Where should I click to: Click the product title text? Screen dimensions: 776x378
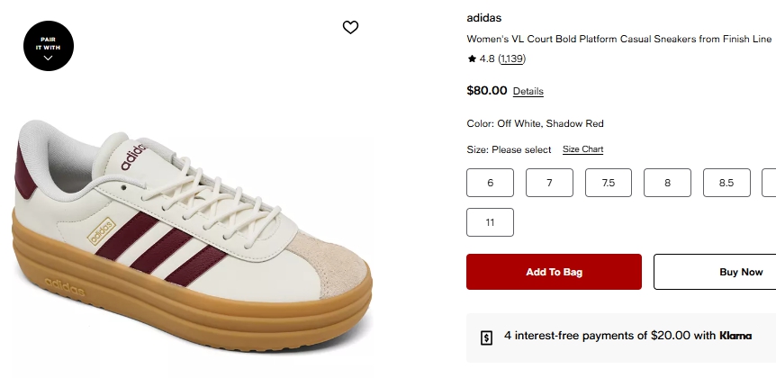tap(619, 40)
